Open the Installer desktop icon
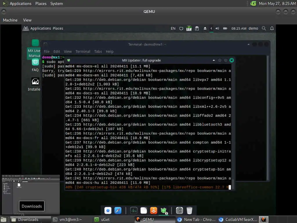Image resolution: width=297 pixels, height=223 pixels. tap(34, 84)
